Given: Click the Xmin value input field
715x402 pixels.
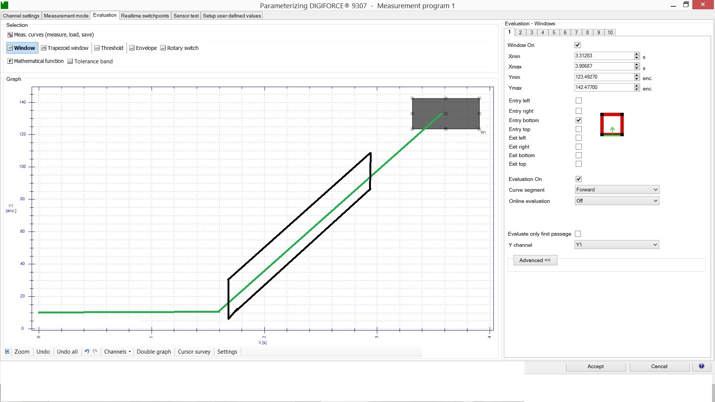Looking at the screenshot, I should tap(603, 56).
